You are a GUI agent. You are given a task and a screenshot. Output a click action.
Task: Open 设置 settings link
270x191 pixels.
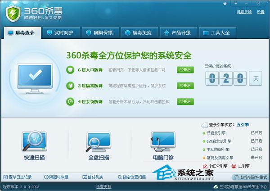[x=261, y=12]
